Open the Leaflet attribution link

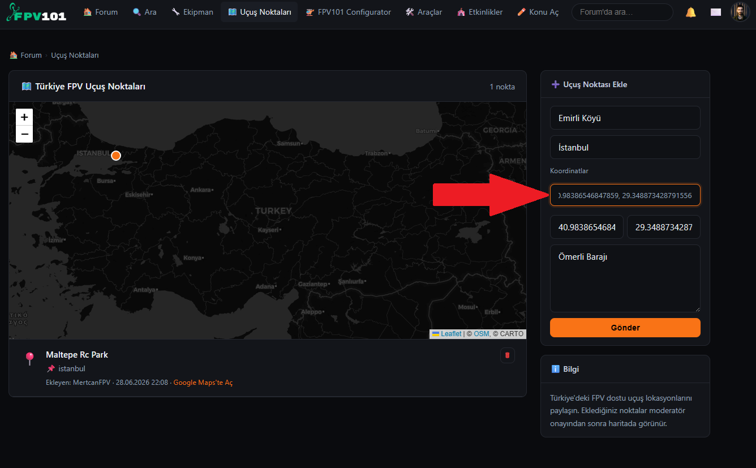coord(451,334)
